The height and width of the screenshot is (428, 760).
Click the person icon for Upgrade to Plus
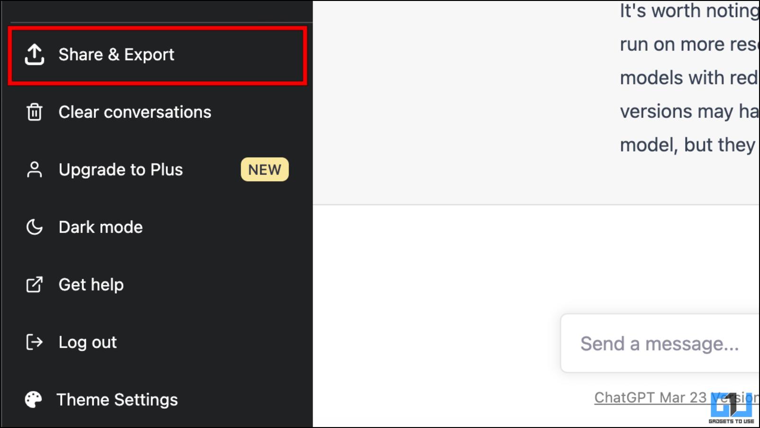[x=35, y=169]
